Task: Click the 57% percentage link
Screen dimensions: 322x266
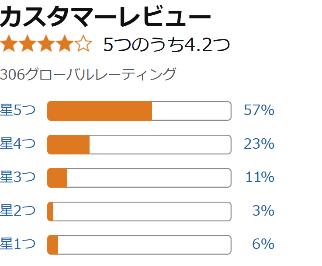Action: [259, 111]
